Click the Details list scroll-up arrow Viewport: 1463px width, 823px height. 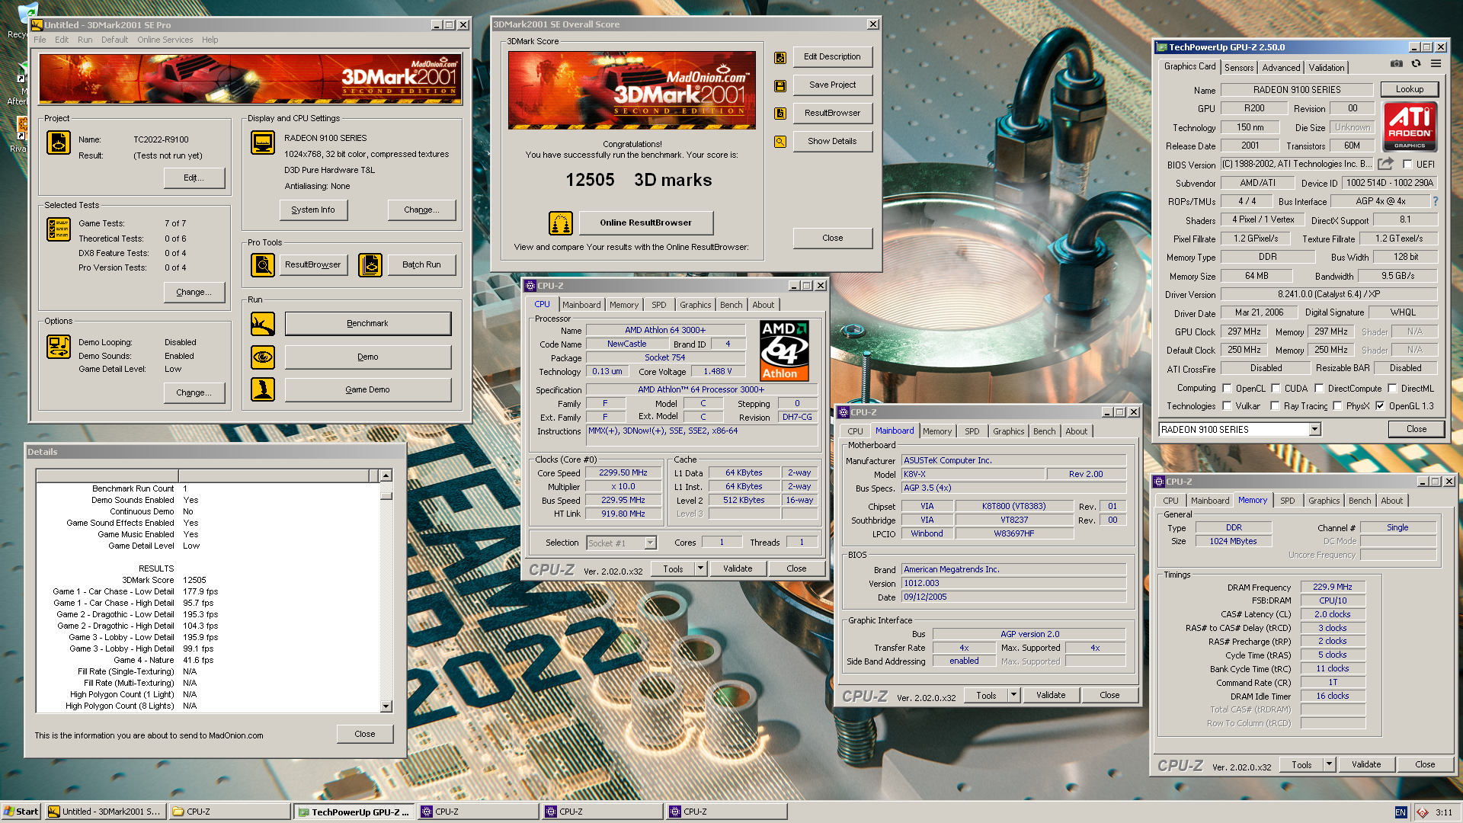(386, 476)
